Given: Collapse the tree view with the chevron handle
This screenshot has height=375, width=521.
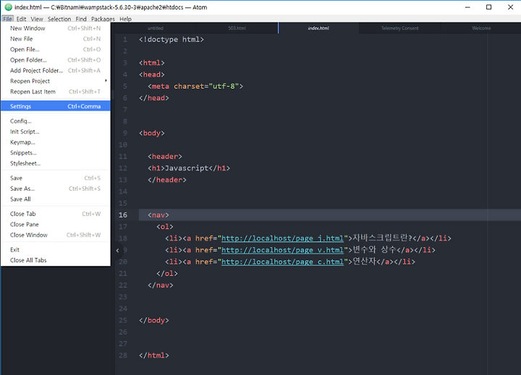Looking at the screenshot, I should (117, 251).
